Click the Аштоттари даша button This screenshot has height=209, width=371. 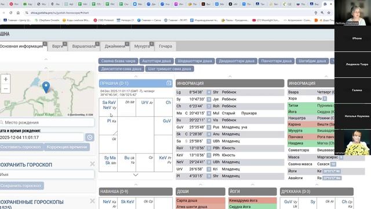157,61
